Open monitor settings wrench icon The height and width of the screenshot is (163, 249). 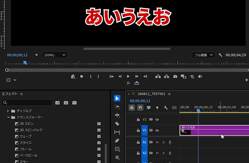pyautogui.click(x=220, y=55)
